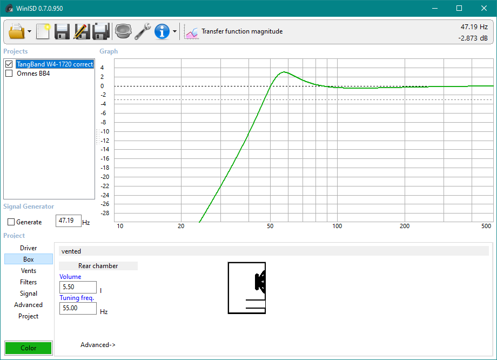Save project with the floppy disk icon

coord(62,31)
